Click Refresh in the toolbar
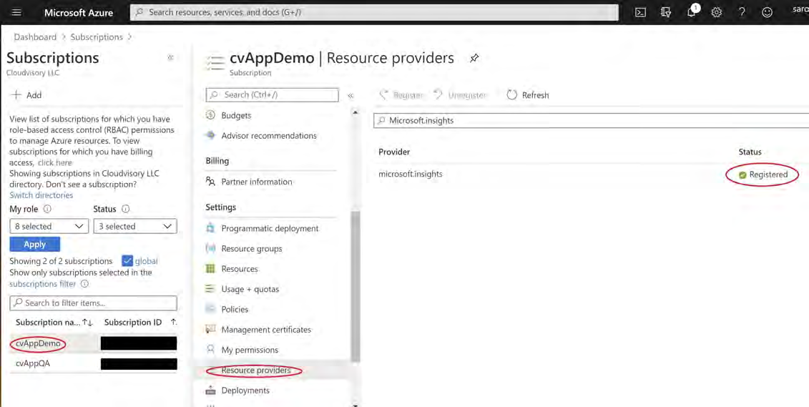 [x=528, y=95]
